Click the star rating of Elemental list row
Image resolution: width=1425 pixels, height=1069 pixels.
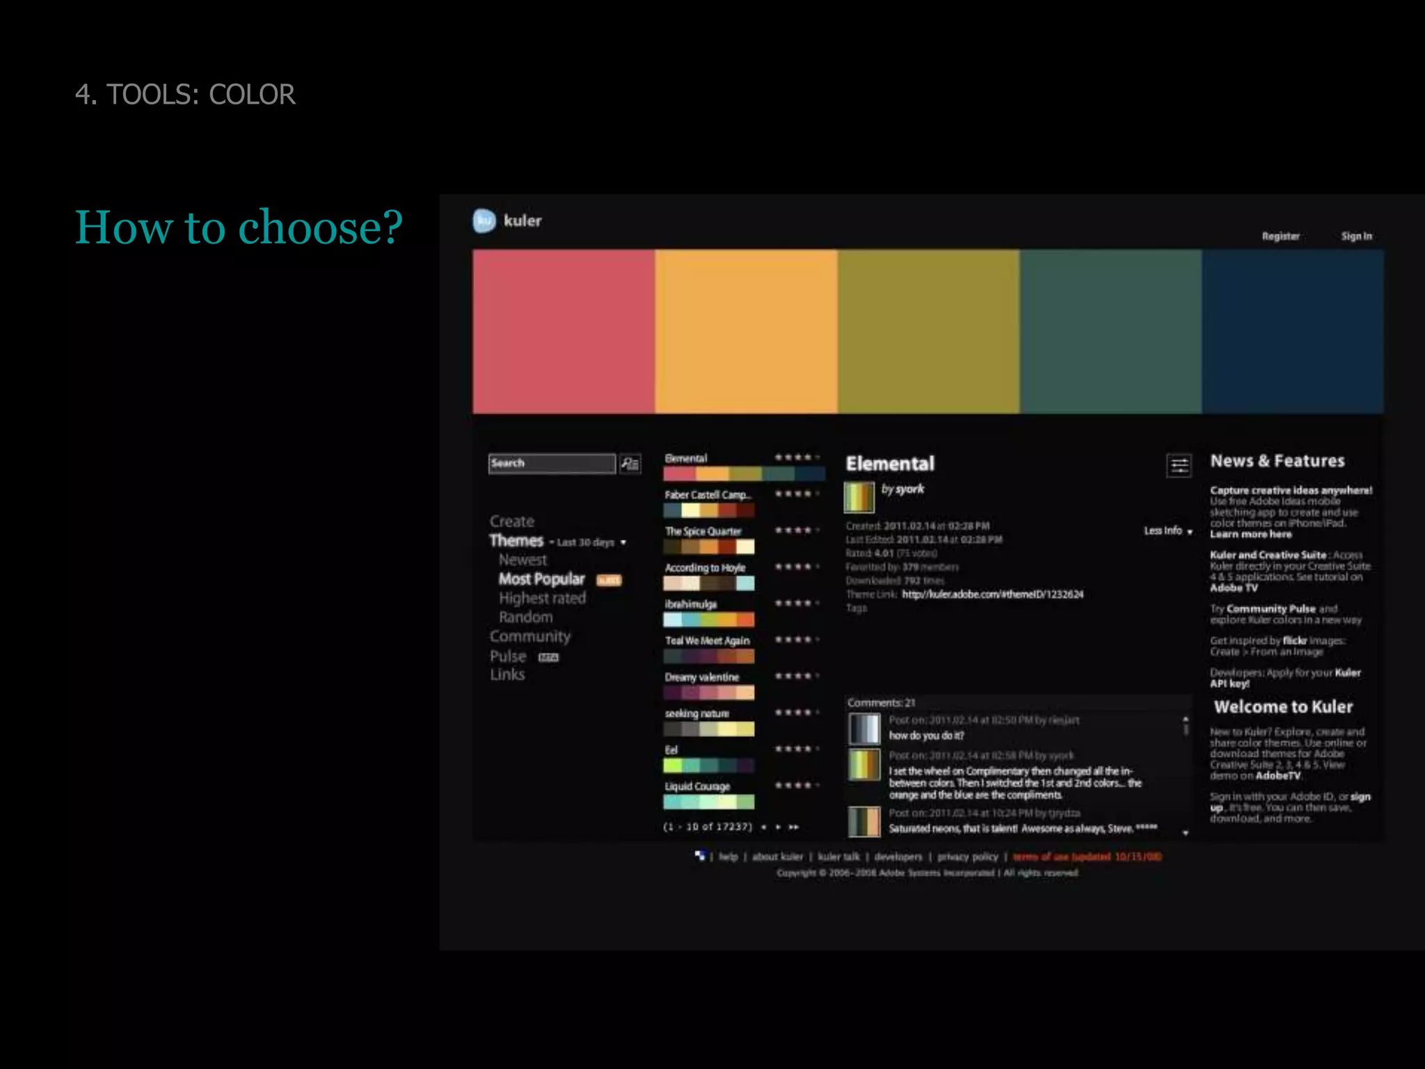click(x=797, y=457)
